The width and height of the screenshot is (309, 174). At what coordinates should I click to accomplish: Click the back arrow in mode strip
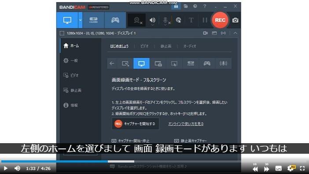pos(112,63)
